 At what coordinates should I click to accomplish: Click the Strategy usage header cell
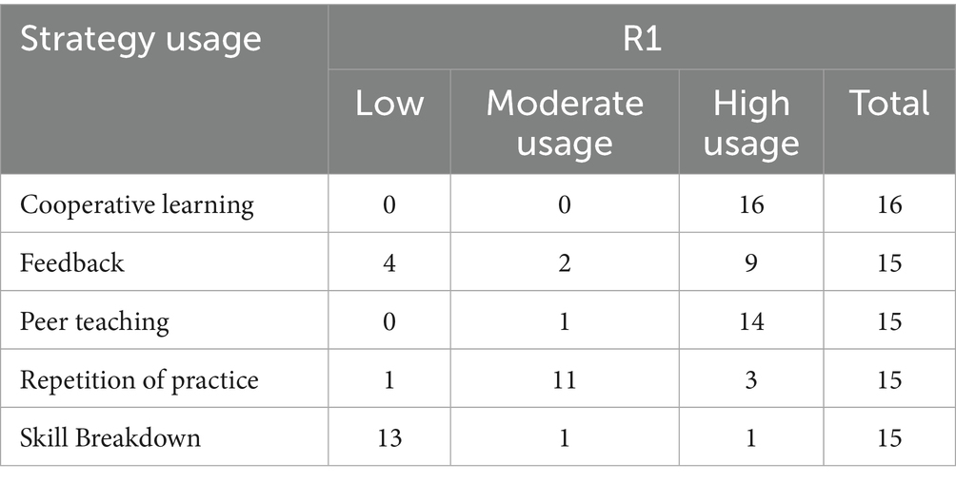tap(164, 89)
